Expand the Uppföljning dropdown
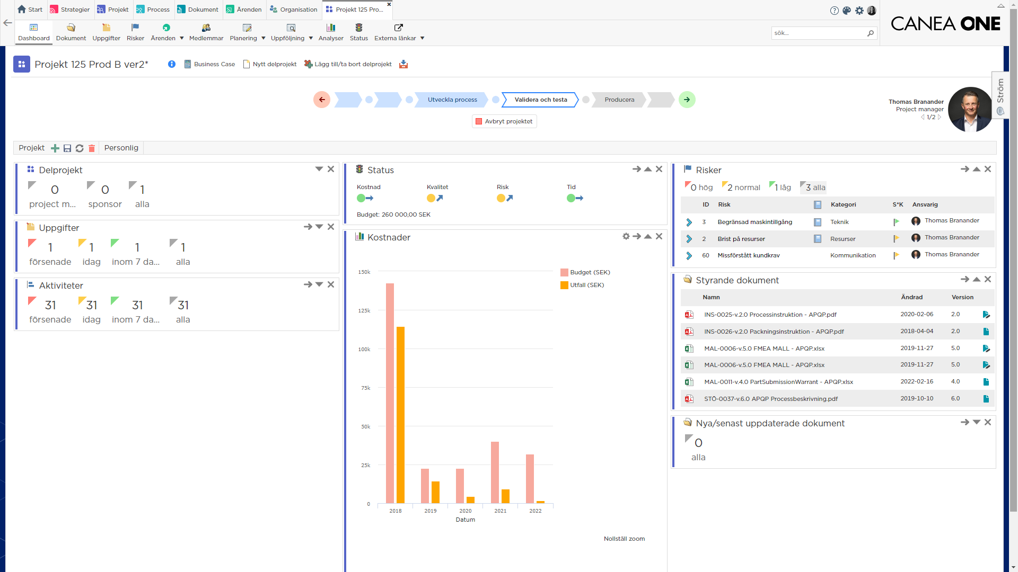The height and width of the screenshot is (572, 1018). click(x=311, y=38)
